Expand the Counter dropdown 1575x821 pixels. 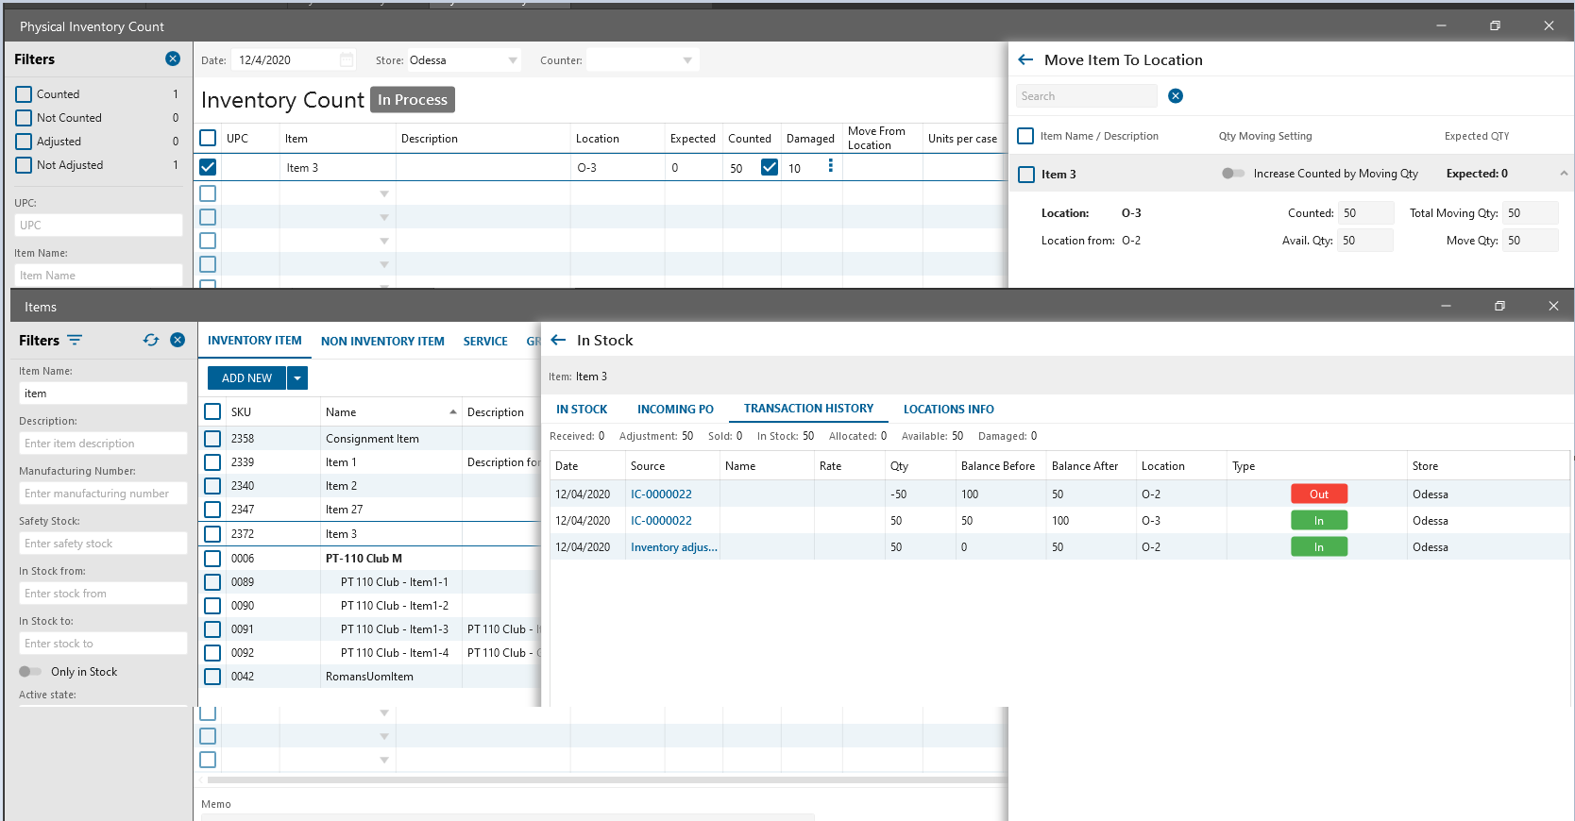(687, 60)
